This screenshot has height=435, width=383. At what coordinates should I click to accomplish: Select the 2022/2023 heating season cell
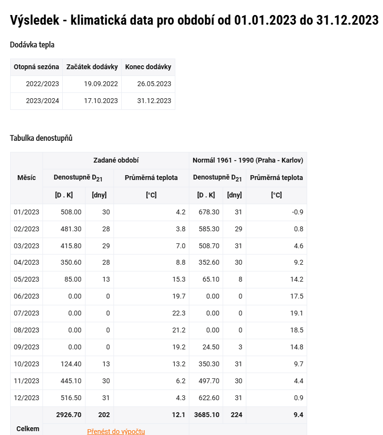(43, 84)
